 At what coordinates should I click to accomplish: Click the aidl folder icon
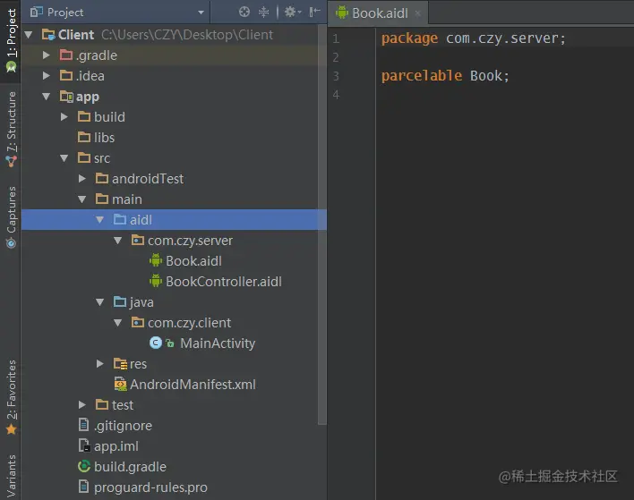point(120,219)
